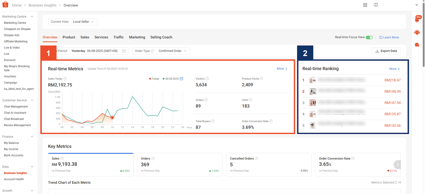Select the Cancelled Orders metric card
This screenshot has height=194, width=425.
pyautogui.click(x=269, y=165)
